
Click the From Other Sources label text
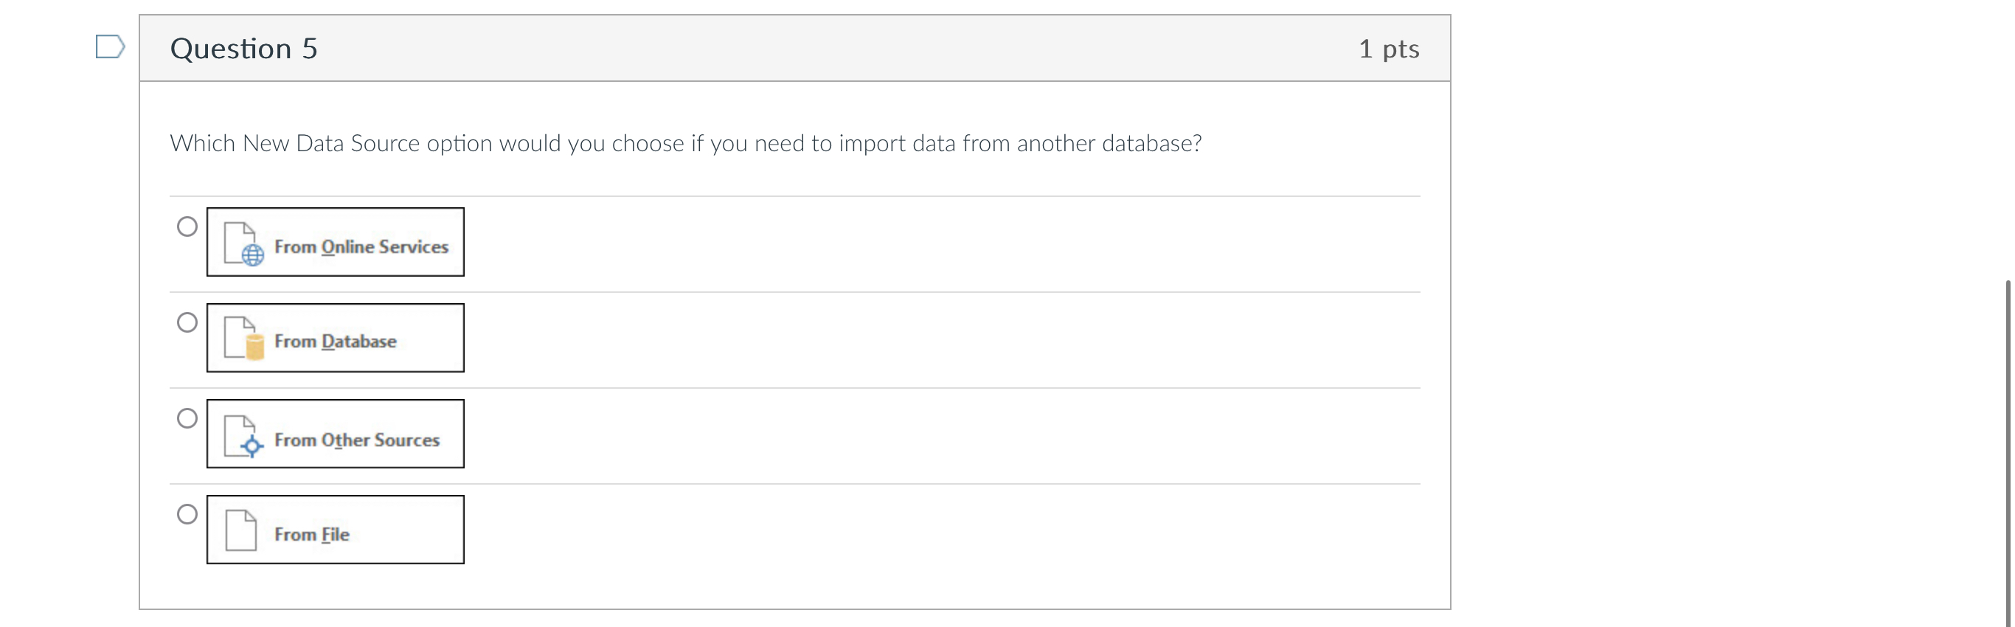click(357, 440)
